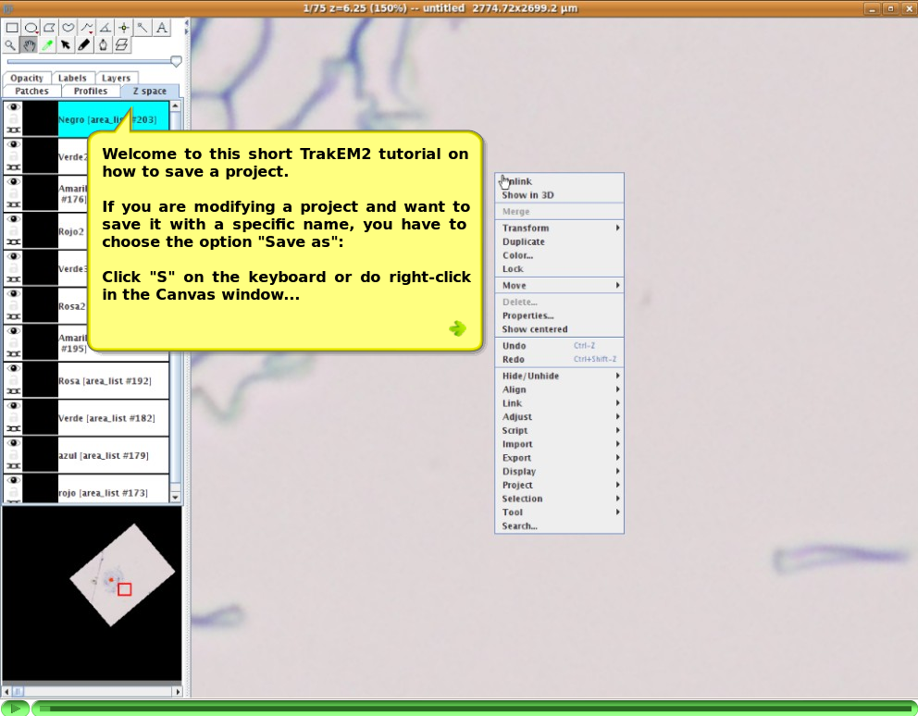Select the Freehand selection tool
This screenshot has width=918, height=716.
coord(68,28)
